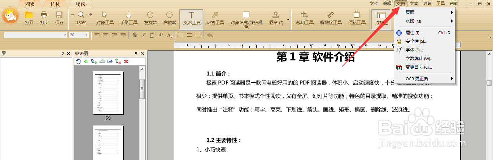493x160 pixels.
Task: Expand the OCR 更正(E) submenu
Action: tap(425, 79)
